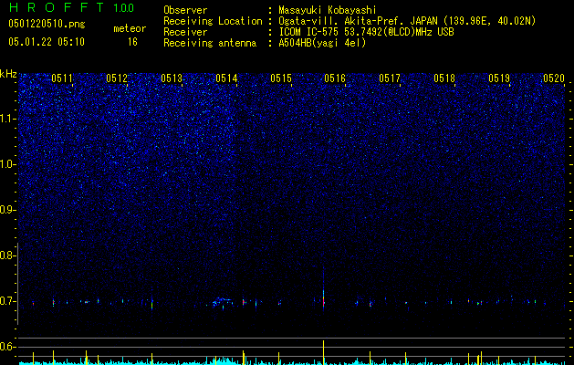The width and height of the screenshot is (574, 365).
Task: Click the A504HB(yagi 4el) antenna text
Action: [x=322, y=43]
